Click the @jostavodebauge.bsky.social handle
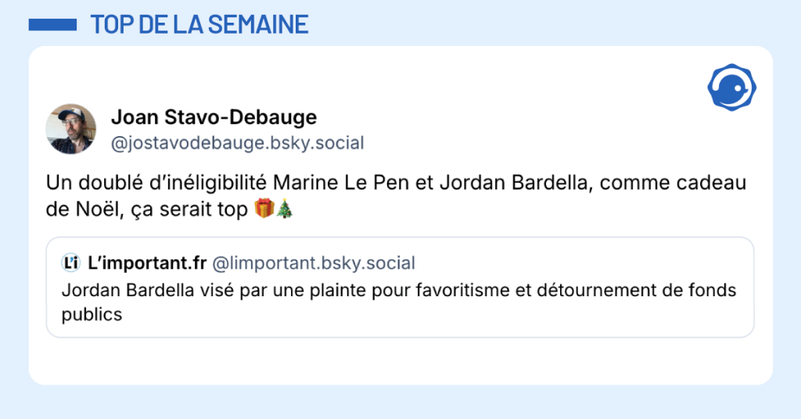This screenshot has height=419, width=801. [237, 144]
